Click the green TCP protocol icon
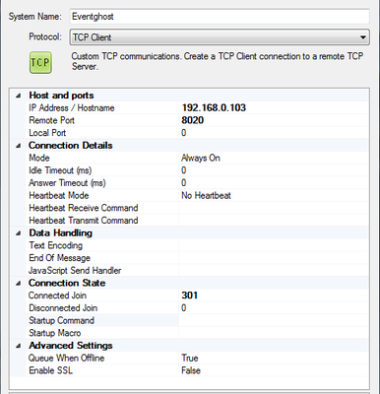This screenshot has height=394, width=380. [40, 62]
